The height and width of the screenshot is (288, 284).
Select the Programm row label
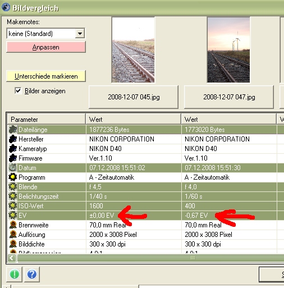click(x=32, y=177)
